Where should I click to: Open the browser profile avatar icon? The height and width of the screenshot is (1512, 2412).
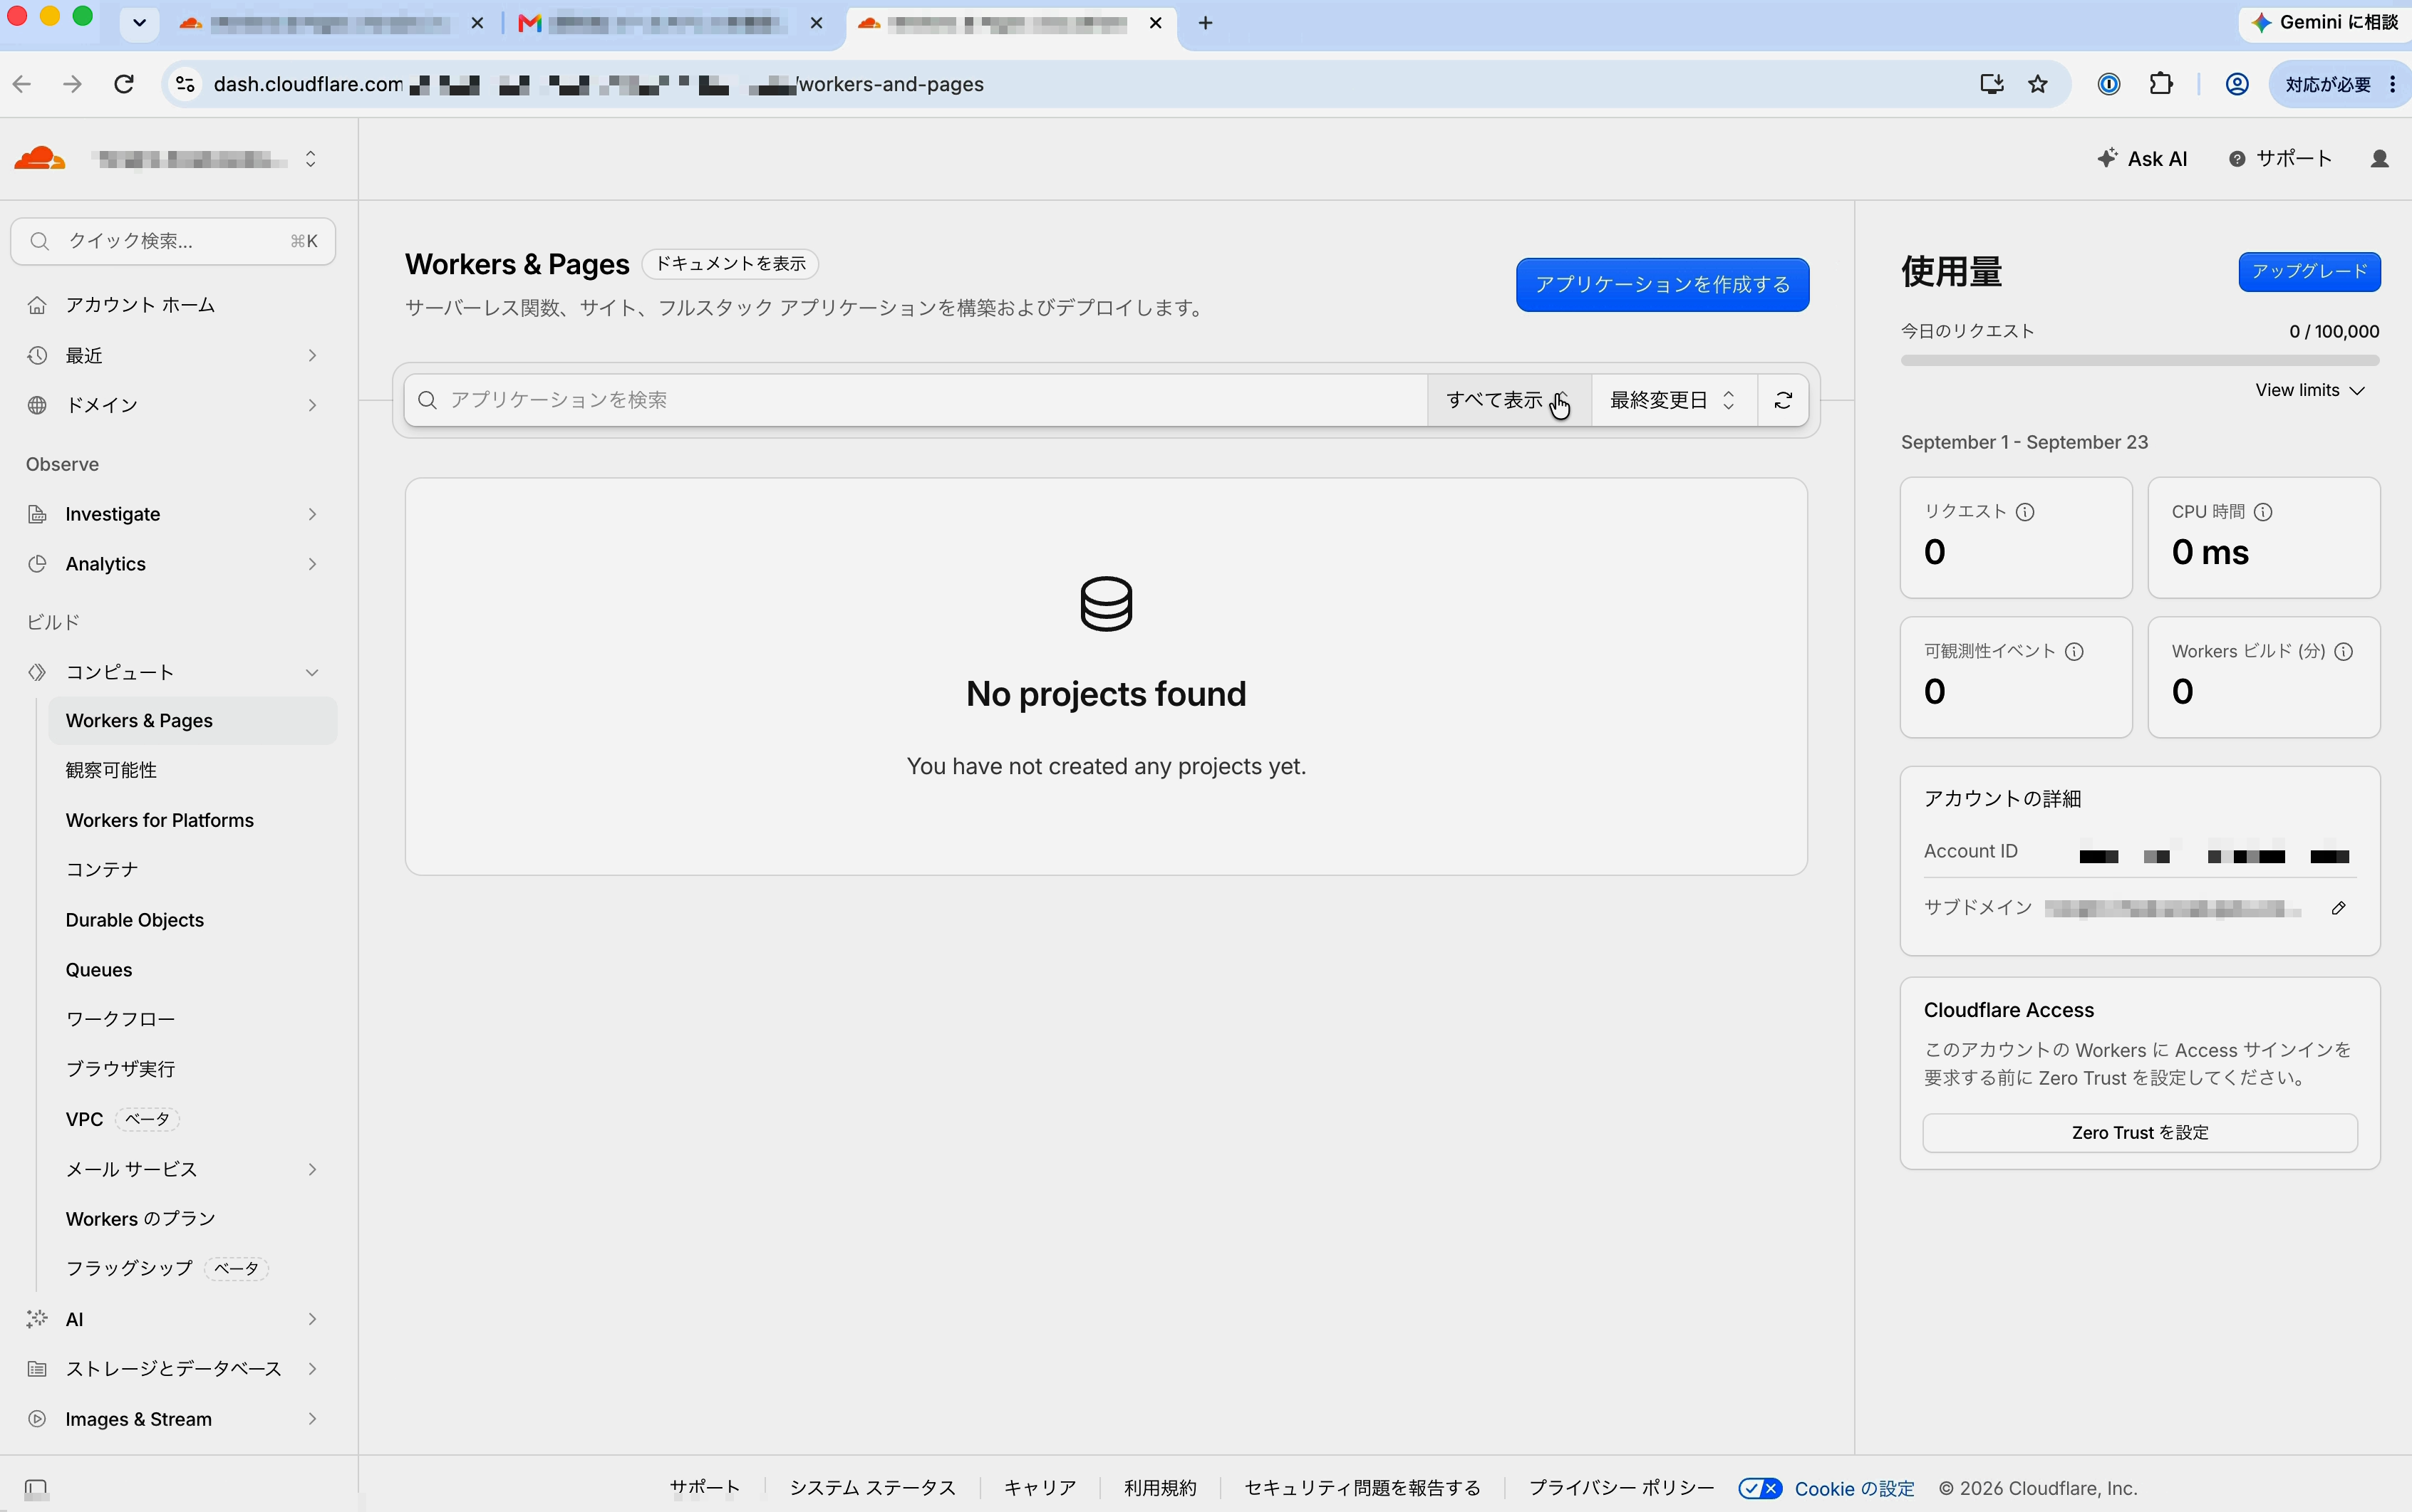[x=2237, y=84]
